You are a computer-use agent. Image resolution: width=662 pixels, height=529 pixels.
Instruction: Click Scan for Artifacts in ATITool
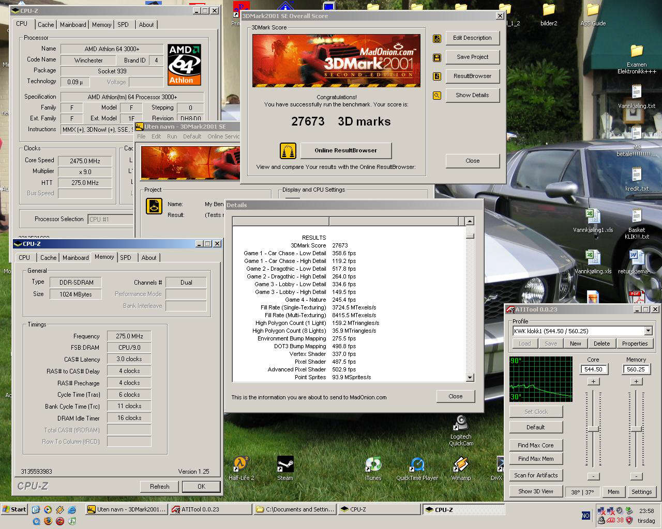coord(536,475)
